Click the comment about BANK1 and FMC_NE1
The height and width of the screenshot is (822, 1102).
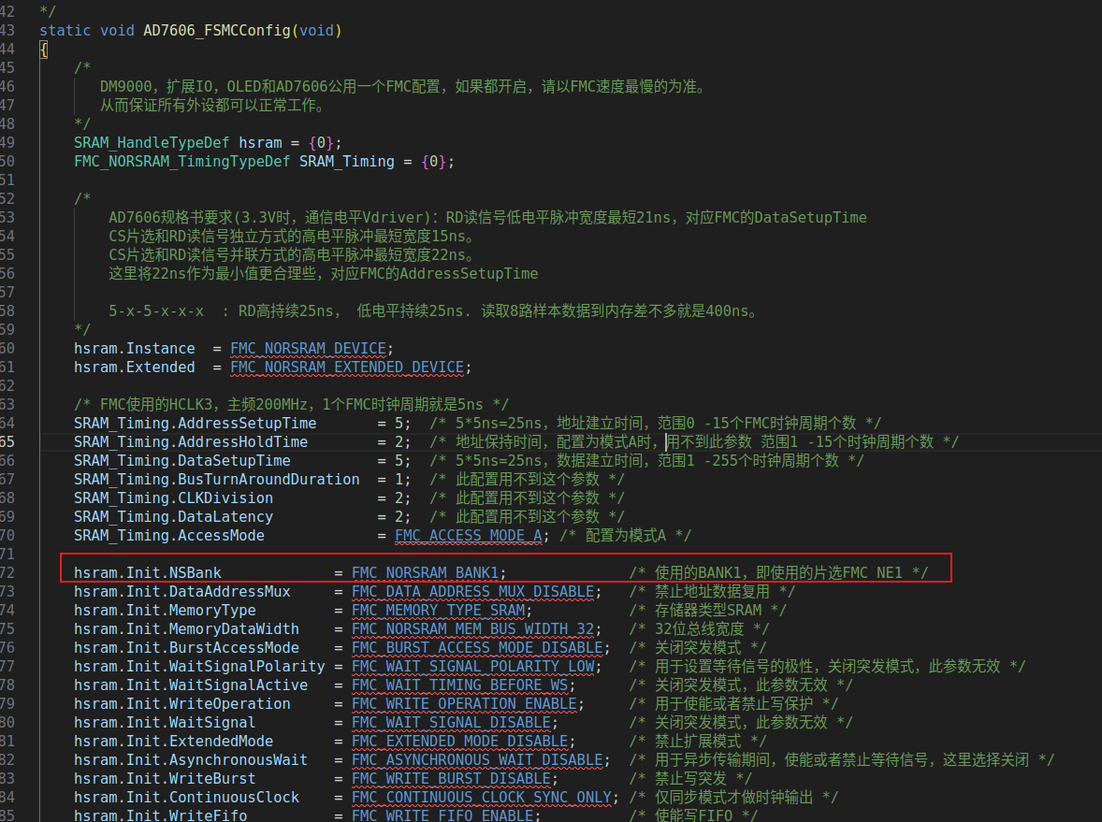pos(778,573)
